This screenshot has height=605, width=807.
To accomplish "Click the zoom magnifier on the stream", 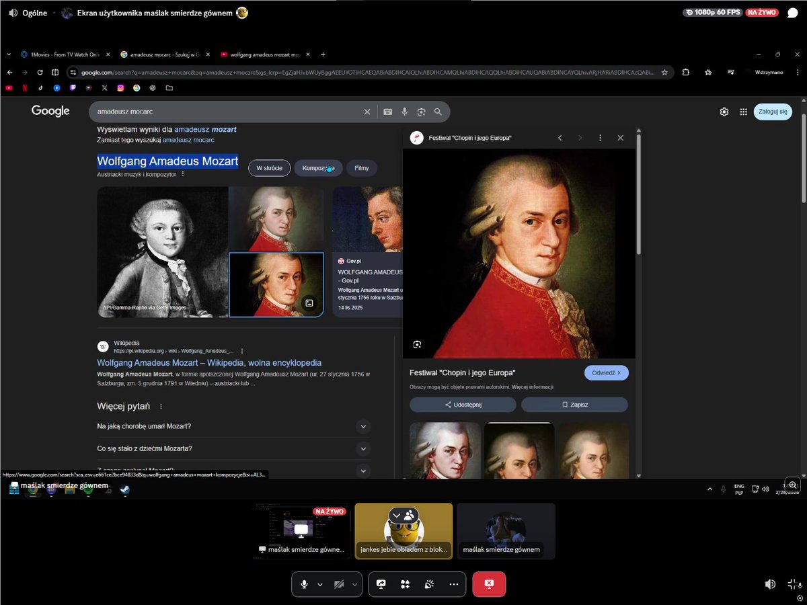I will pyautogui.click(x=793, y=485).
